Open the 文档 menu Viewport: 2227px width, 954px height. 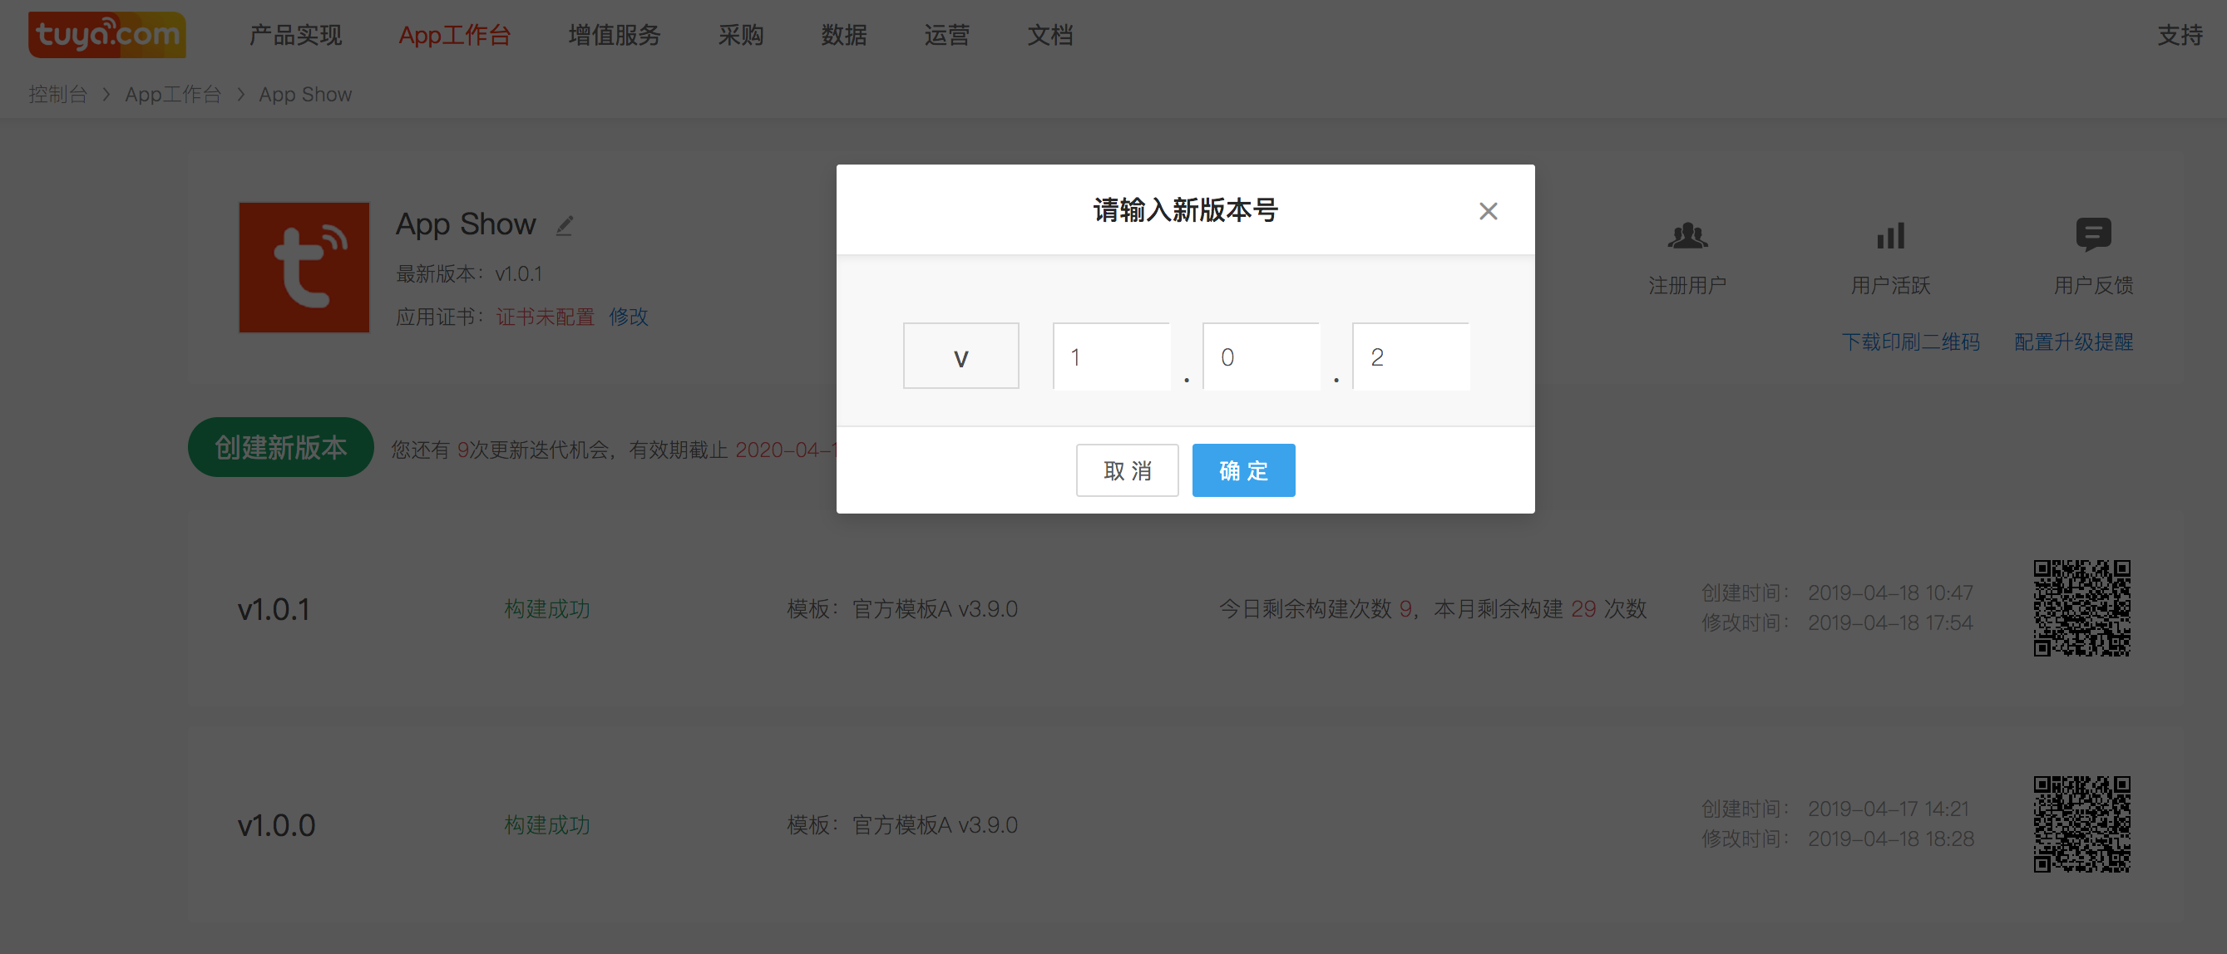(x=1050, y=35)
